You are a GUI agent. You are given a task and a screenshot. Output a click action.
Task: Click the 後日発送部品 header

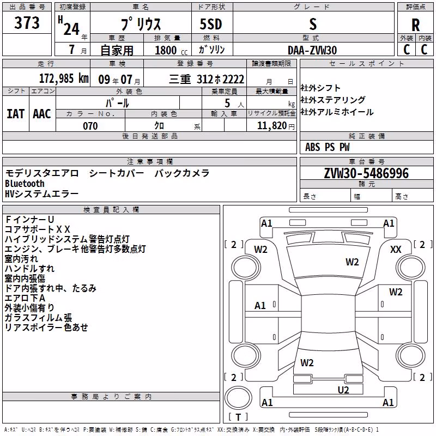[150, 136]
